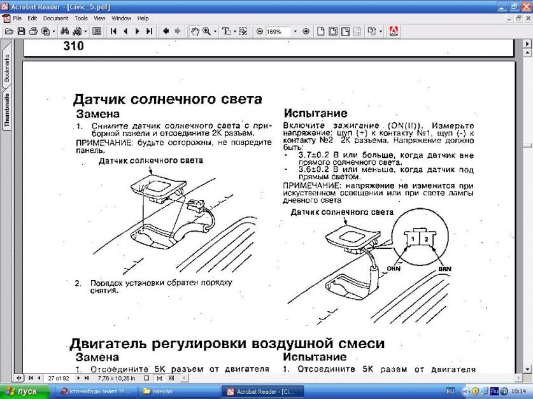Click the zoom out minus button

tap(260, 32)
